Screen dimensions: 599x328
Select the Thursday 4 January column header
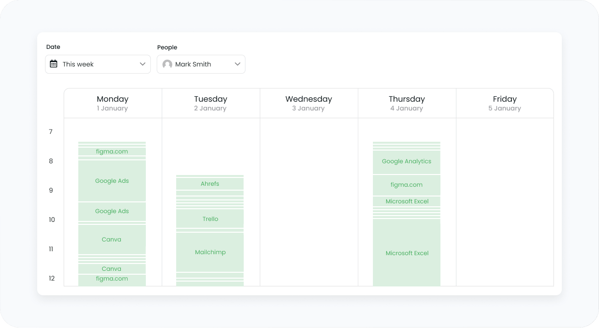(407, 103)
